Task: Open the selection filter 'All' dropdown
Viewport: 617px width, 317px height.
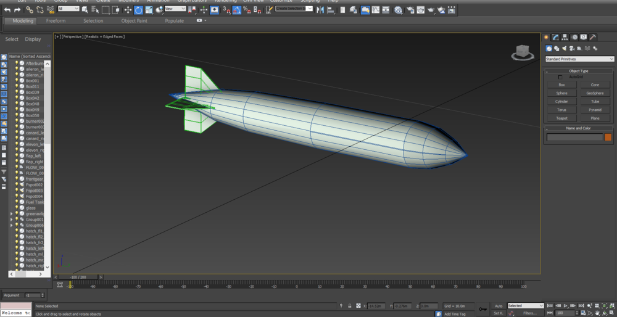Action: (x=68, y=8)
